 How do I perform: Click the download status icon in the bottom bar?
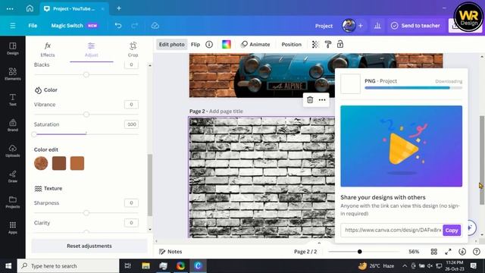tap(462, 252)
